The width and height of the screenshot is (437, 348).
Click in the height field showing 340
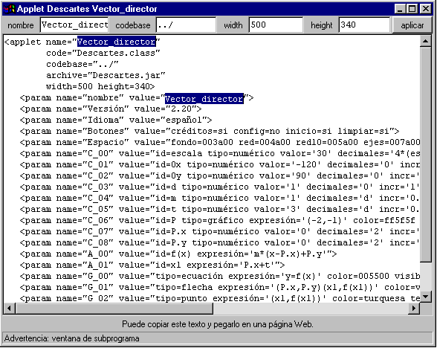coord(364,25)
